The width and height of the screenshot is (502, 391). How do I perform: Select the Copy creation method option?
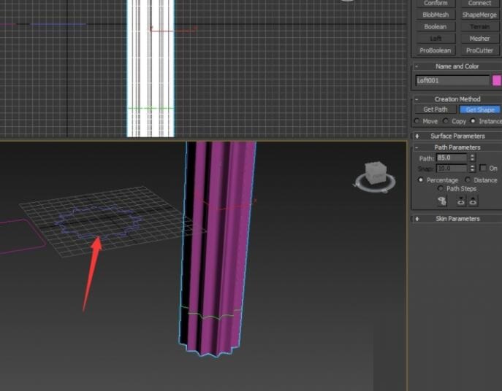(446, 121)
